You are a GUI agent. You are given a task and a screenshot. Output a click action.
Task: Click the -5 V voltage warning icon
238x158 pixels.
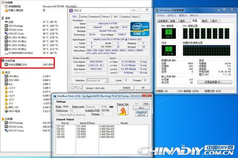click(6, 103)
